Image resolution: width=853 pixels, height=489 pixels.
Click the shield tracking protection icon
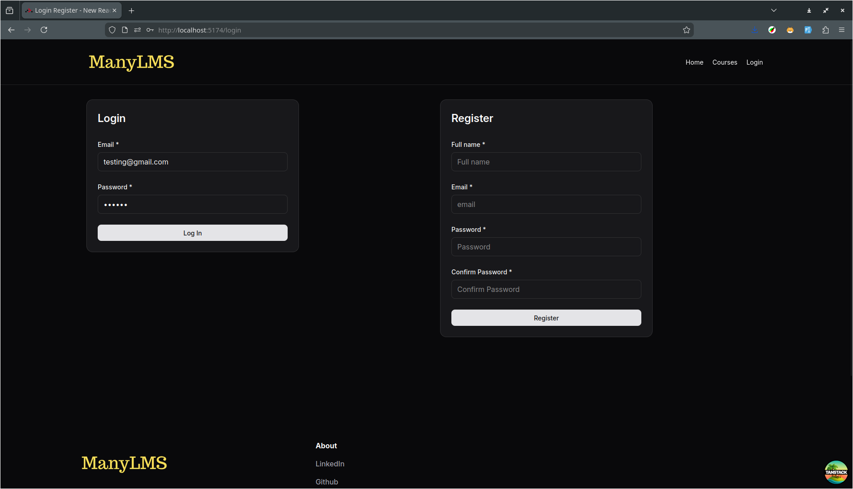112,30
